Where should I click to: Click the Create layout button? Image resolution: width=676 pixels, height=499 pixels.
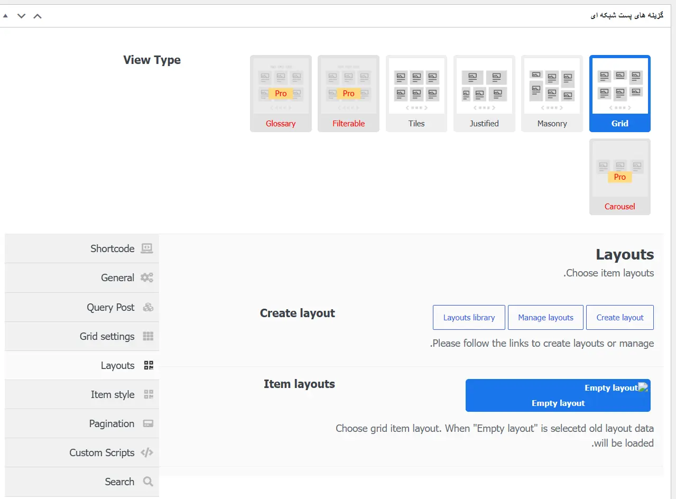(620, 317)
